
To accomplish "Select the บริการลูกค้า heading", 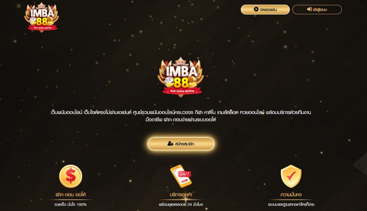I will point(181,195).
